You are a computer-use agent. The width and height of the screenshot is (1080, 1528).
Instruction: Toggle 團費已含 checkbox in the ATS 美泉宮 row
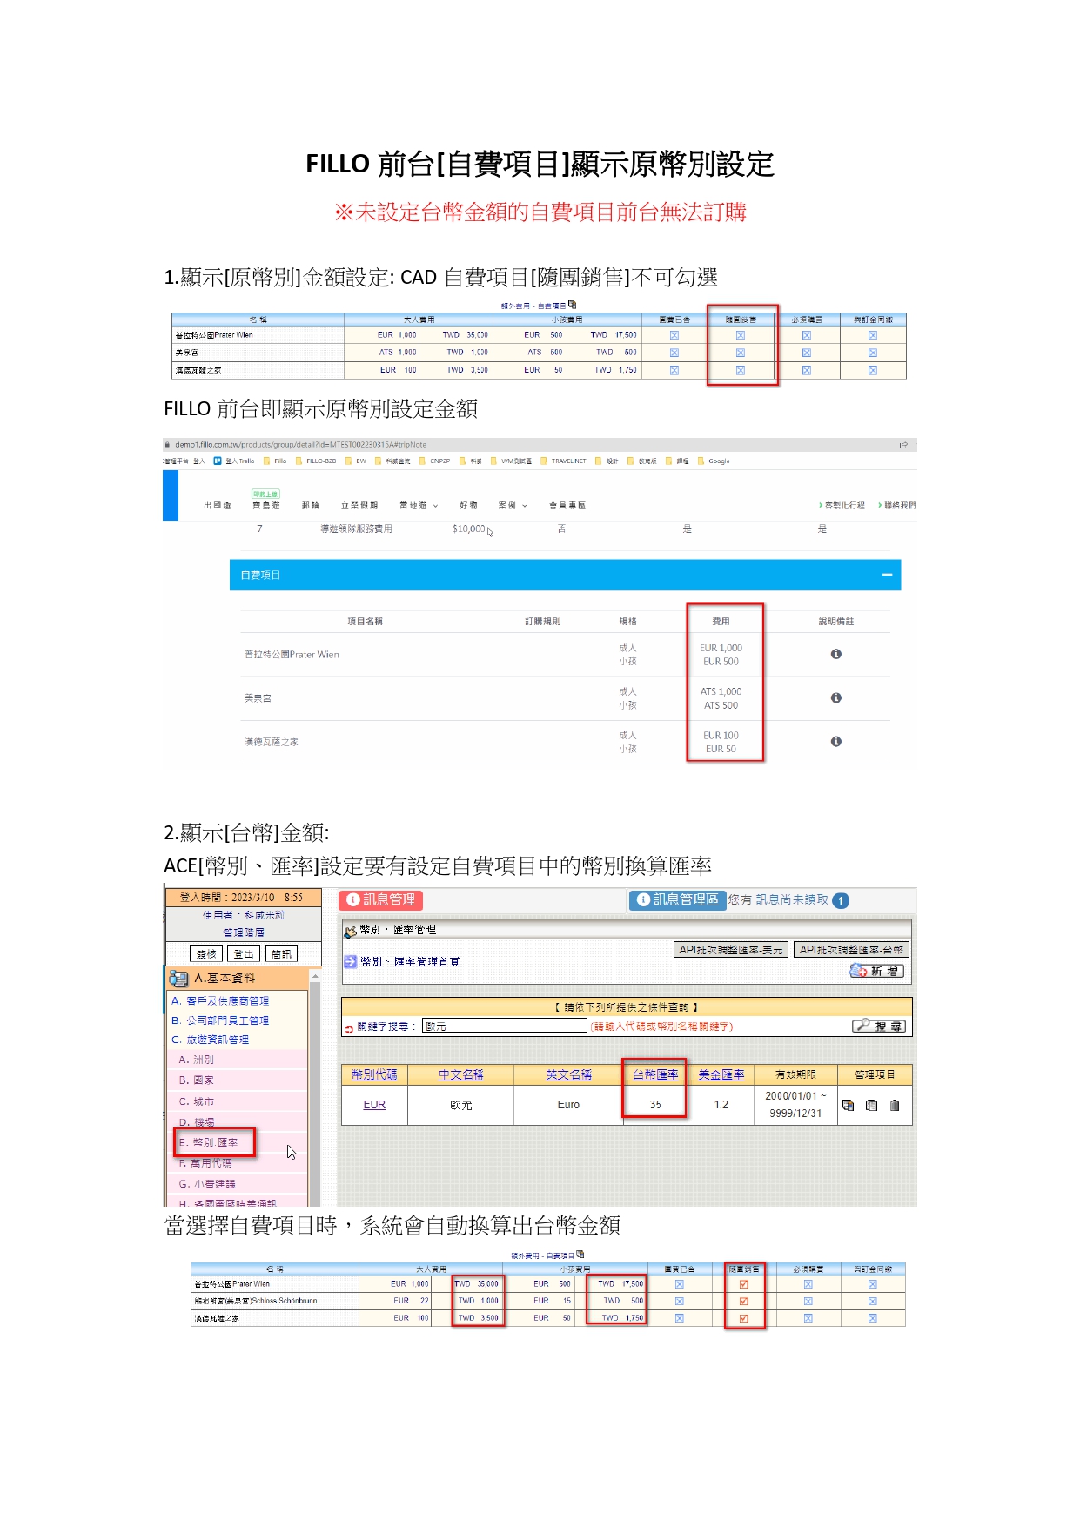coord(674,353)
